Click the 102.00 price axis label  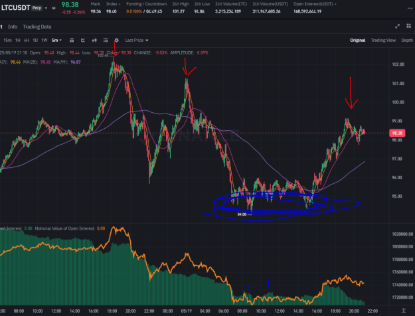(x=398, y=64)
